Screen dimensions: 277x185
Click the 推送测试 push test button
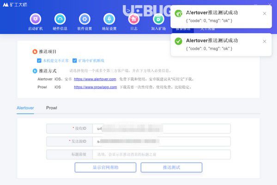[x=171, y=167]
